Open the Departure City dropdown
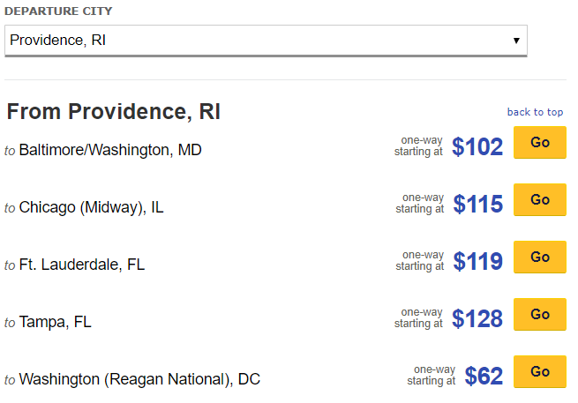Image resolution: width=578 pixels, height=403 pixels. point(266,41)
